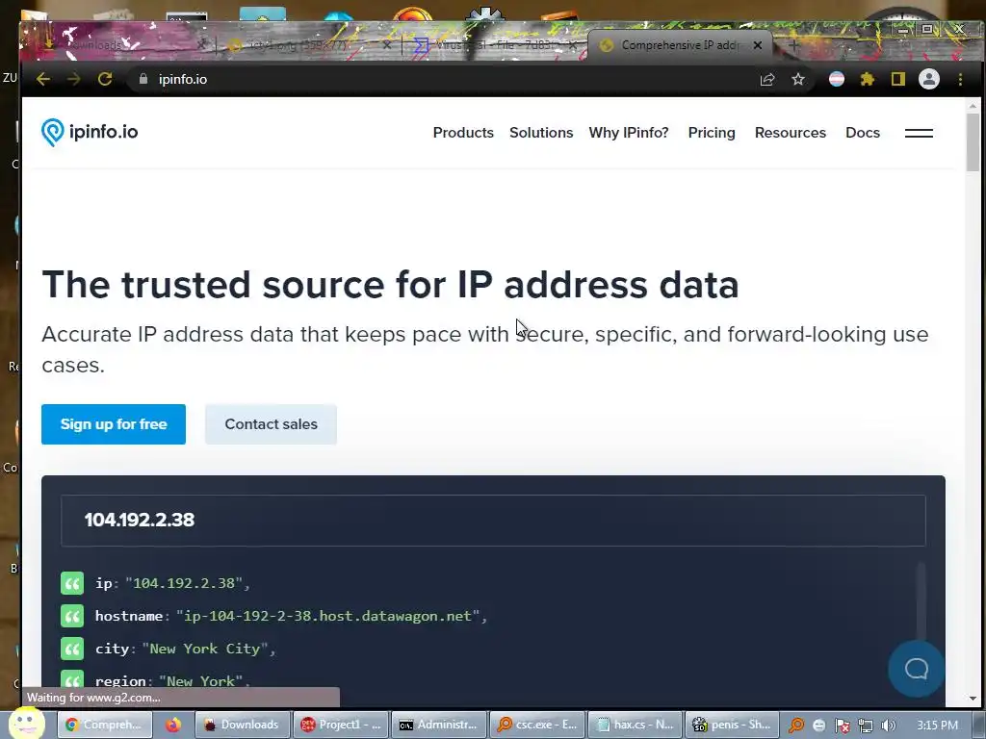Switch to the VirusTotal File tab
986x739 pixels.
pyautogui.click(x=494, y=45)
